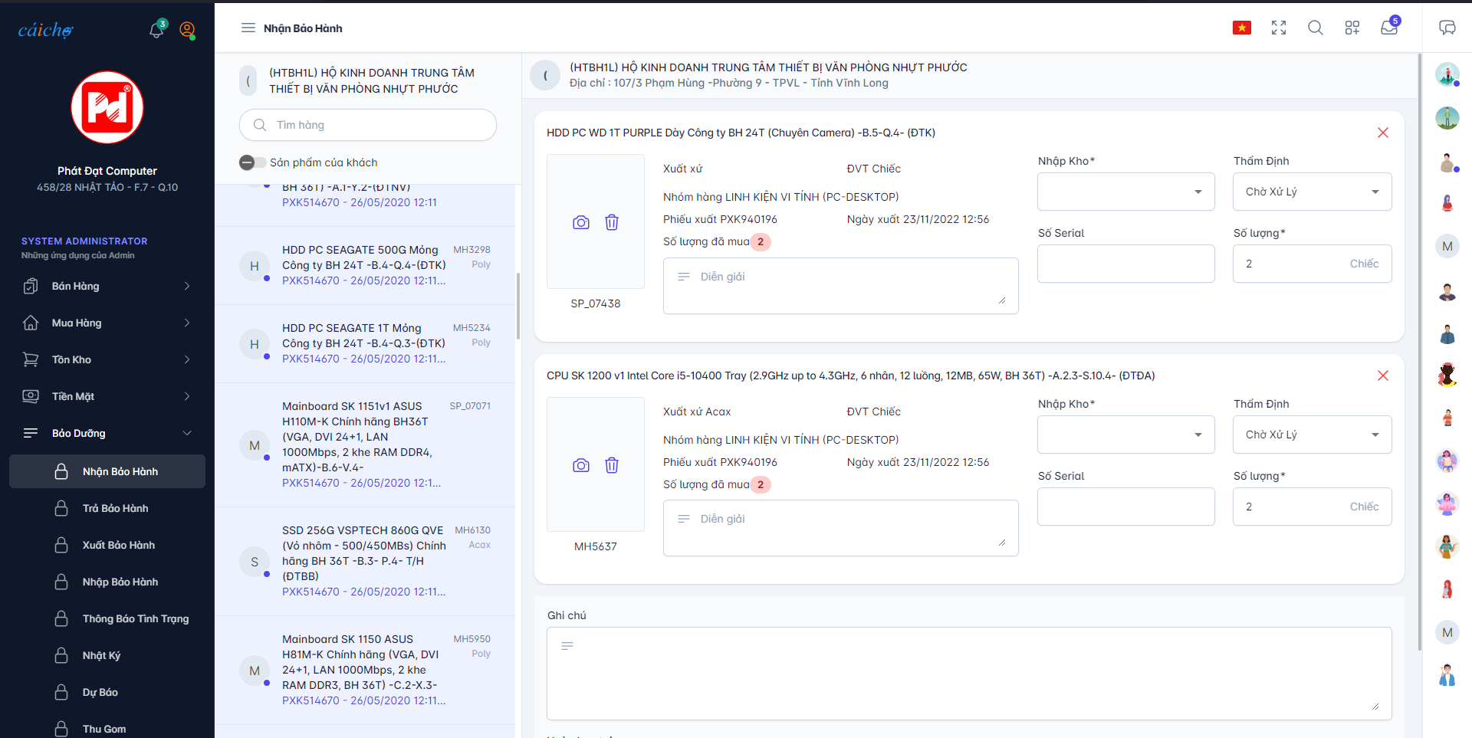Open the user profile icon in sidebar header
Screen dimensions: 1472x738
coord(187,30)
